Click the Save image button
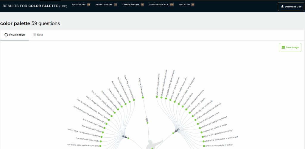 pos(290,47)
